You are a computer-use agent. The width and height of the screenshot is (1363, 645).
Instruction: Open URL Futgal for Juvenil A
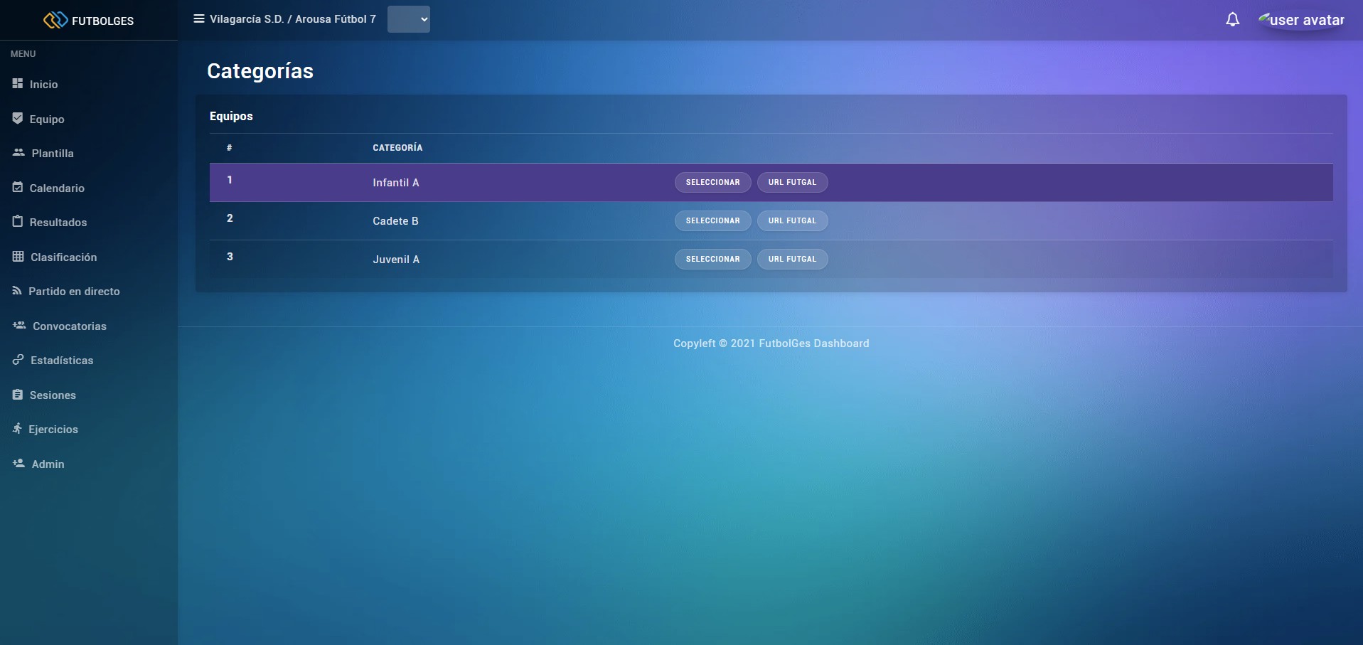pos(792,259)
